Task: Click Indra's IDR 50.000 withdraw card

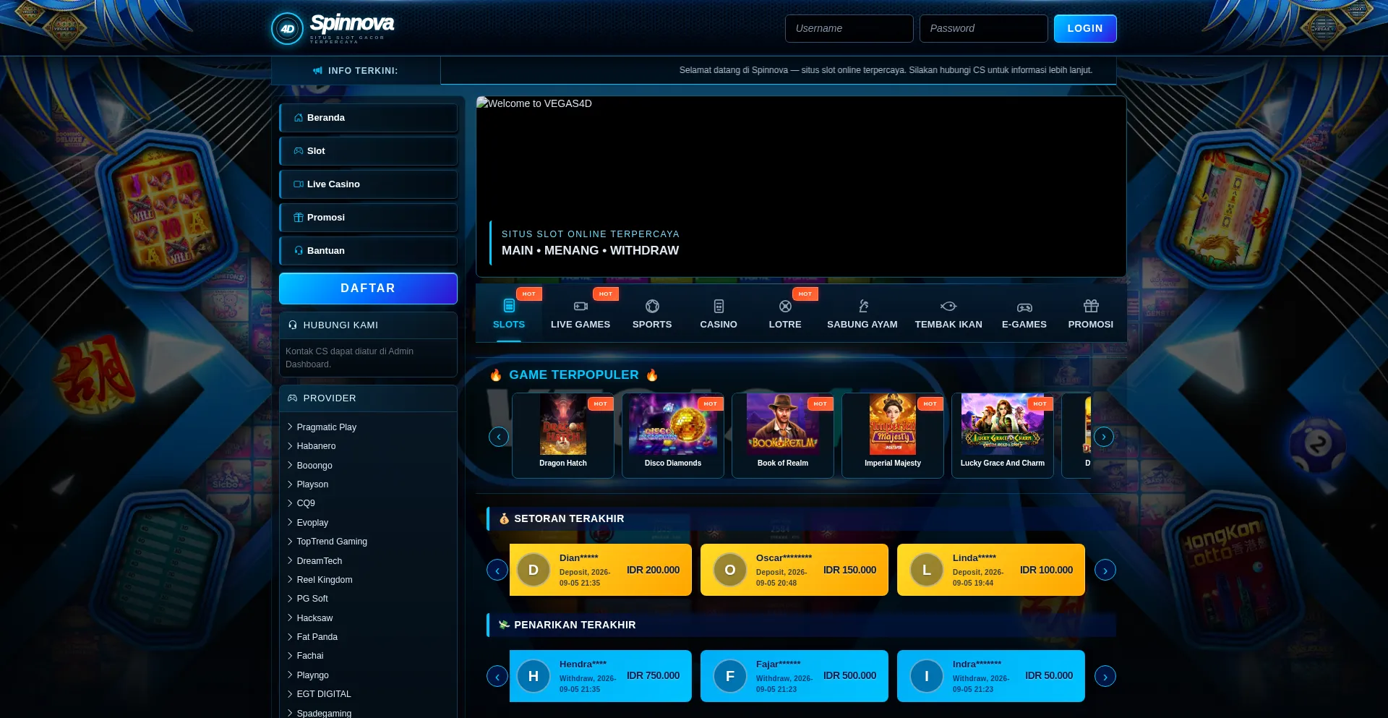Action: [991, 676]
